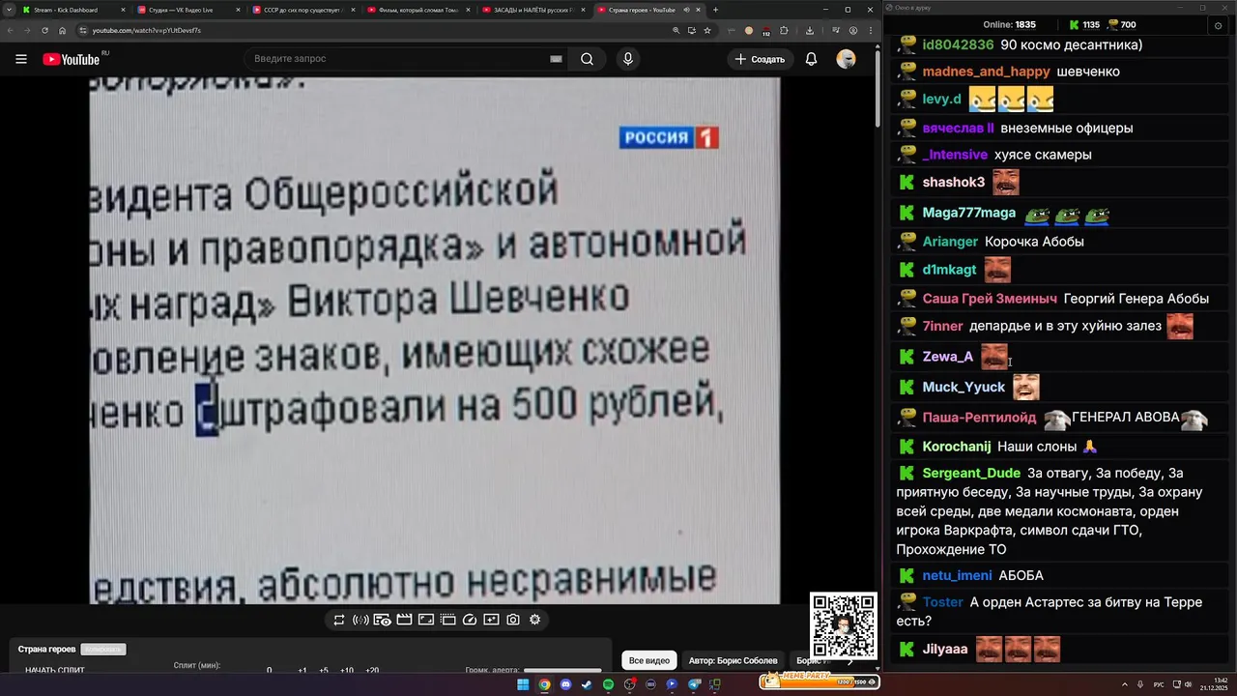Open Steam from the taskbar

pos(587,684)
